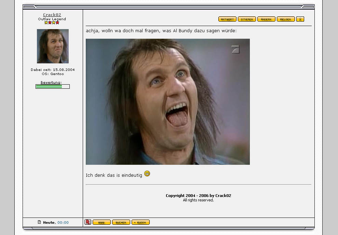Jump to top with the up-arrow button
The height and width of the screenshot is (235, 338).
pos(300,19)
